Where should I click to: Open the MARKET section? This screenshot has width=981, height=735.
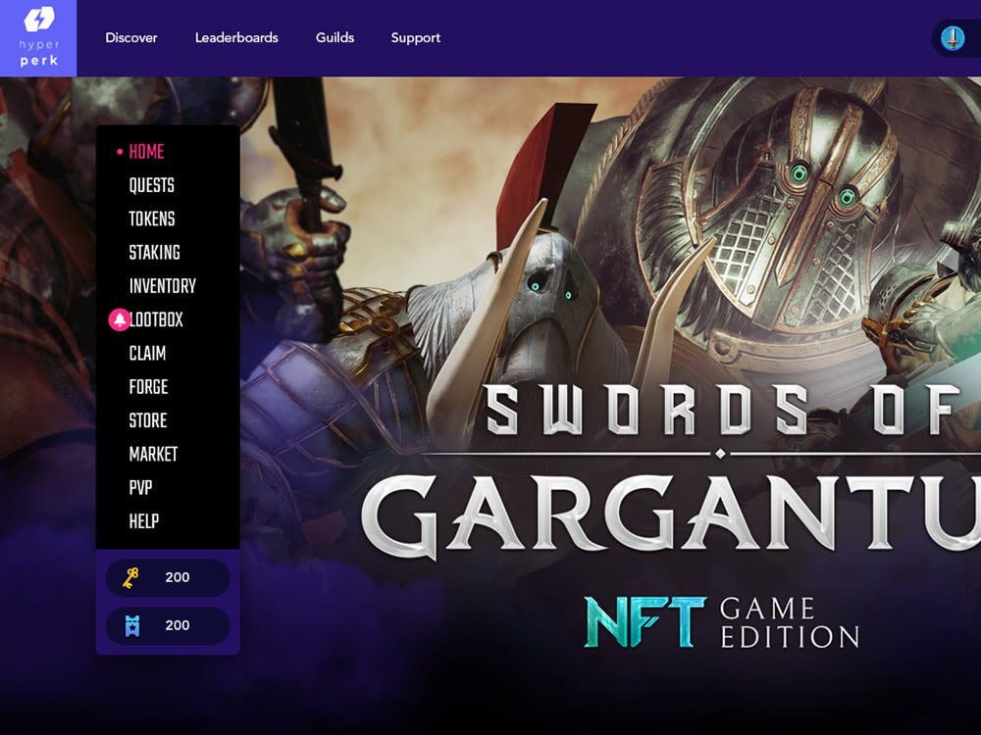click(x=153, y=455)
